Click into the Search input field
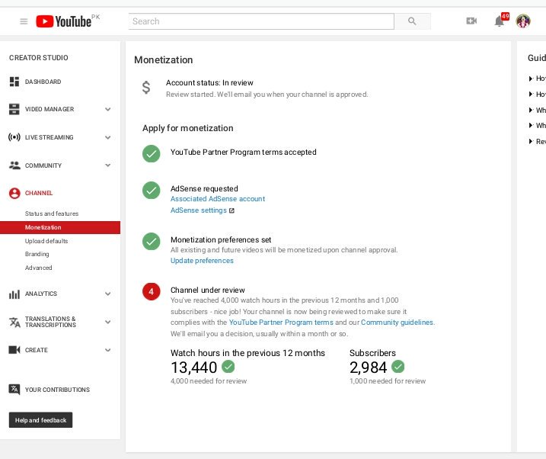Image resolution: width=546 pixels, height=459 pixels. point(261,21)
